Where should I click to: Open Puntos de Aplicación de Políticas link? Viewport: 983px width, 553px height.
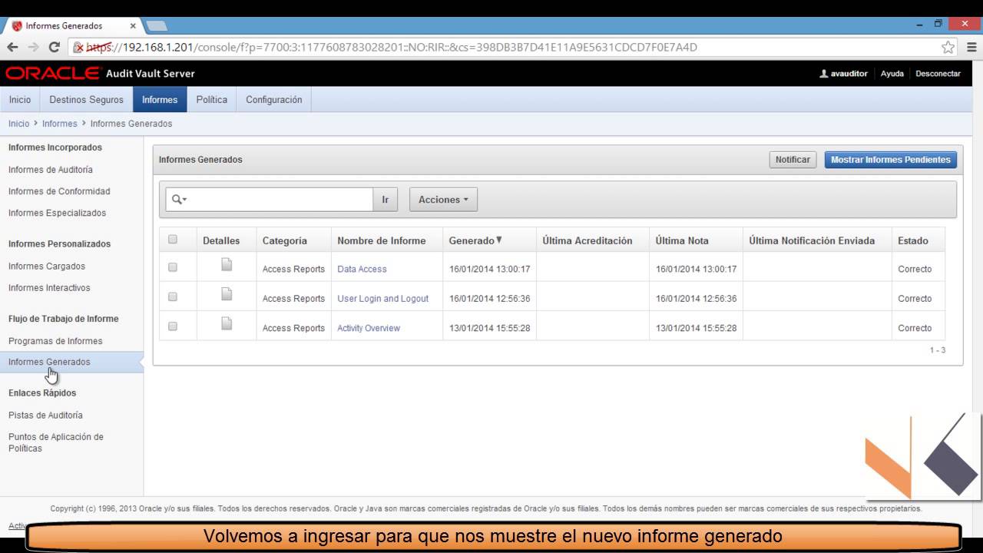(56, 442)
